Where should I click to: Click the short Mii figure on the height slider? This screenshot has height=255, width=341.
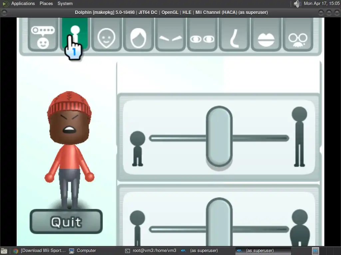138,149
